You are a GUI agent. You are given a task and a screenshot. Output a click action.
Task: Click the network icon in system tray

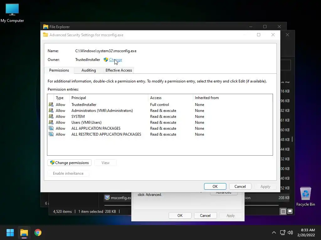coord(283,232)
